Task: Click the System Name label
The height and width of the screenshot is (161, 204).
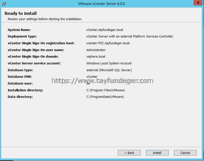Action: 19,30
